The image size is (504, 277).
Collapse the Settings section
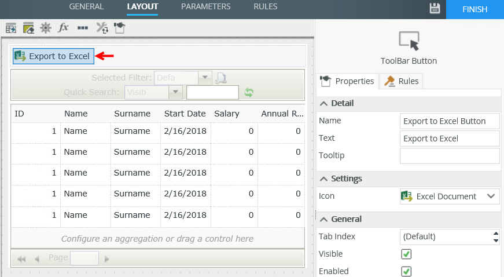(x=323, y=178)
